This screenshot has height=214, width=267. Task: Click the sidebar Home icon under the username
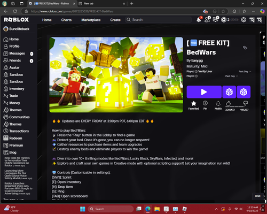[6, 39]
